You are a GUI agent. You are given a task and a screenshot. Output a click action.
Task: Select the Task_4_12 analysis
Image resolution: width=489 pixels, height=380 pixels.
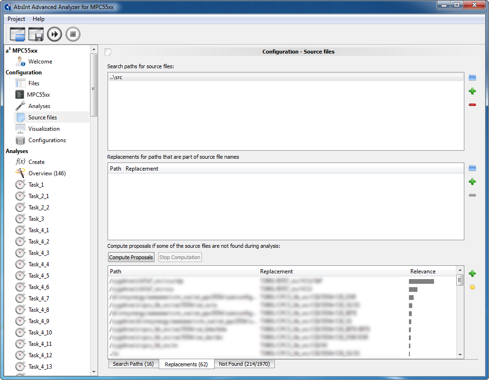pos(40,355)
